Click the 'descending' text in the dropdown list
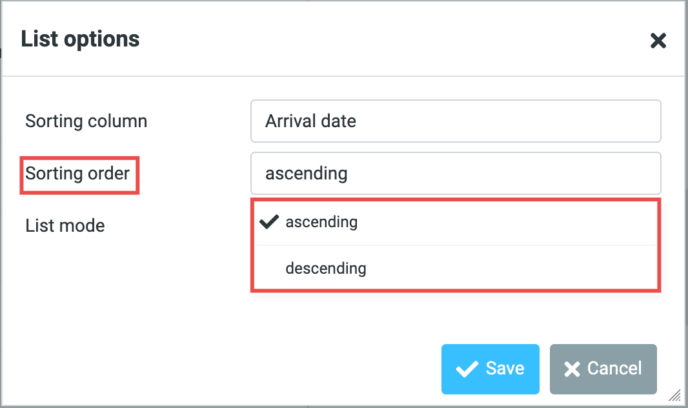Viewport: 688px width, 408px height. [326, 268]
